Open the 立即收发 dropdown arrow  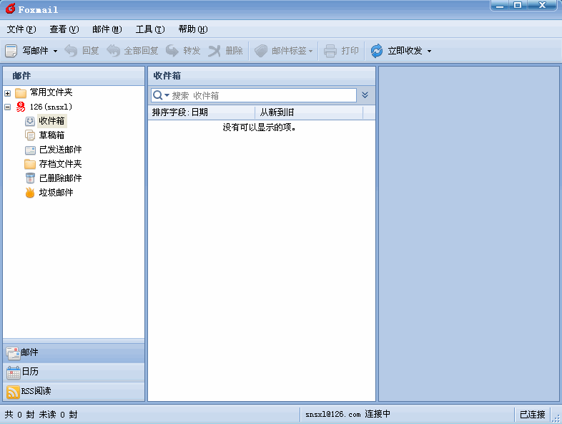tap(429, 51)
